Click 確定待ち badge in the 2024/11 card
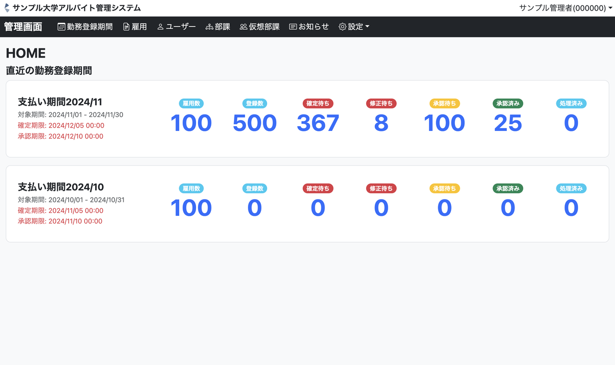Viewport: 615px width, 365px height. 318,103
